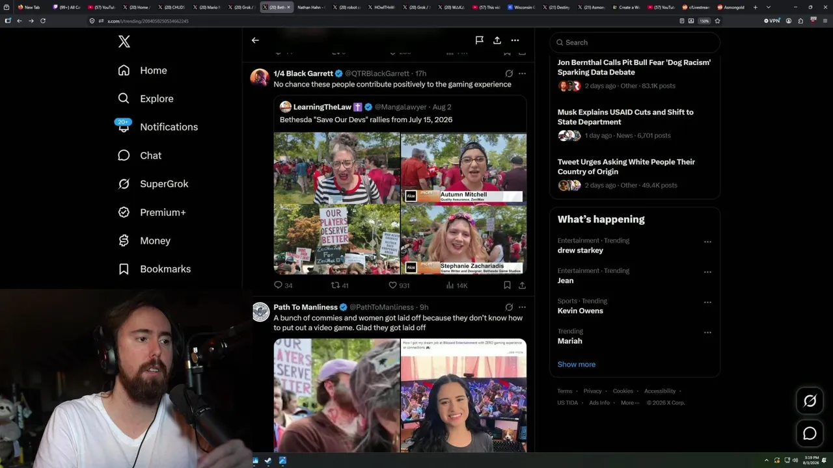Show hidden system tray icons
833x468 pixels.
(767, 460)
